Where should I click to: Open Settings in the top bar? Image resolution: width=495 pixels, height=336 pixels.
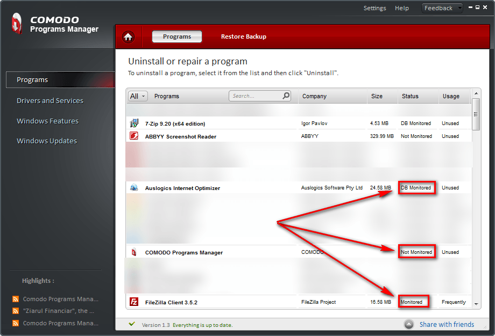click(x=374, y=8)
